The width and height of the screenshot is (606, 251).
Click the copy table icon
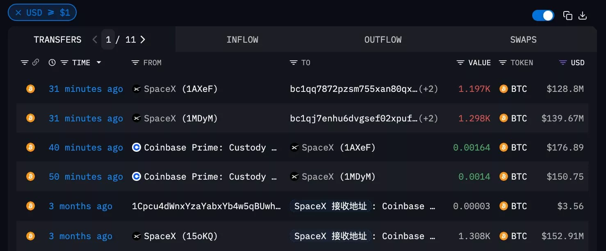coord(568,15)
